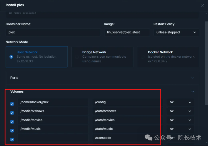Image resolution: width=208 pixels, height=146 pixels.
Task: Select the Host Network radio option
Action: pos(11,57)
